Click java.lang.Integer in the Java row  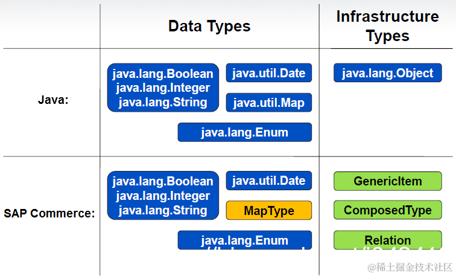pos(163,88)
